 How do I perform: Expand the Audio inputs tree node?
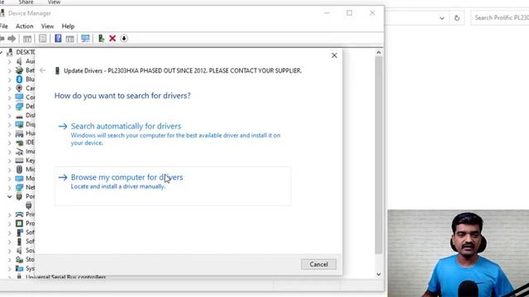[9, 61]
